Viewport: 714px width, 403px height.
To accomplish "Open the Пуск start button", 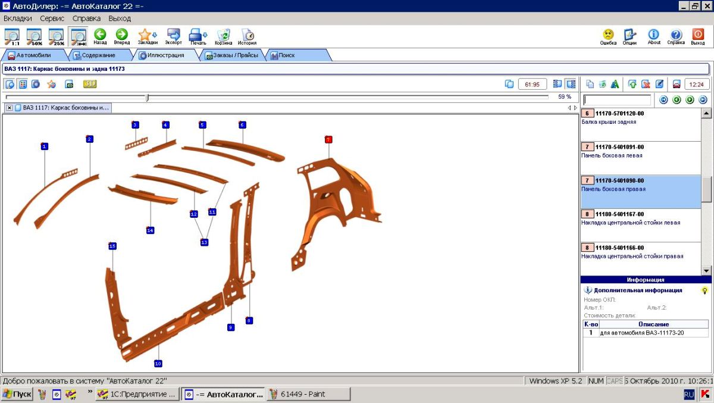I will 17,394.
